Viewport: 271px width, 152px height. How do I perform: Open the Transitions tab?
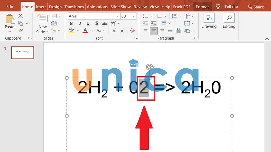[74, 7]
